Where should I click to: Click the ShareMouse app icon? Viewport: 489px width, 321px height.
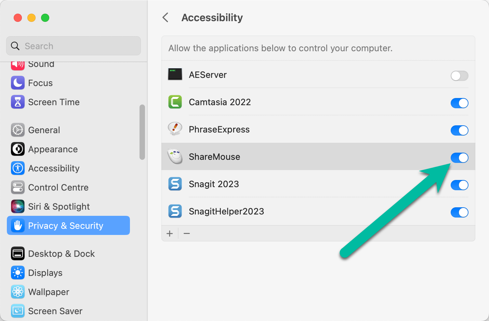tap(175, 156)
